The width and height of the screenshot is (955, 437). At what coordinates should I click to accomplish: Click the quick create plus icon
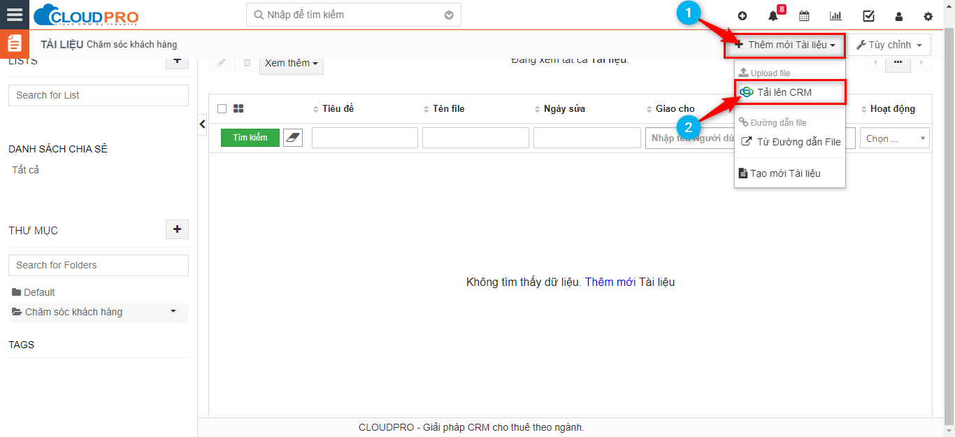[742, 16]
